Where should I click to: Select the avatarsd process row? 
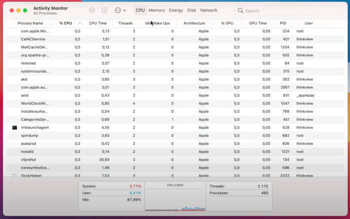(x=175, y=143)
